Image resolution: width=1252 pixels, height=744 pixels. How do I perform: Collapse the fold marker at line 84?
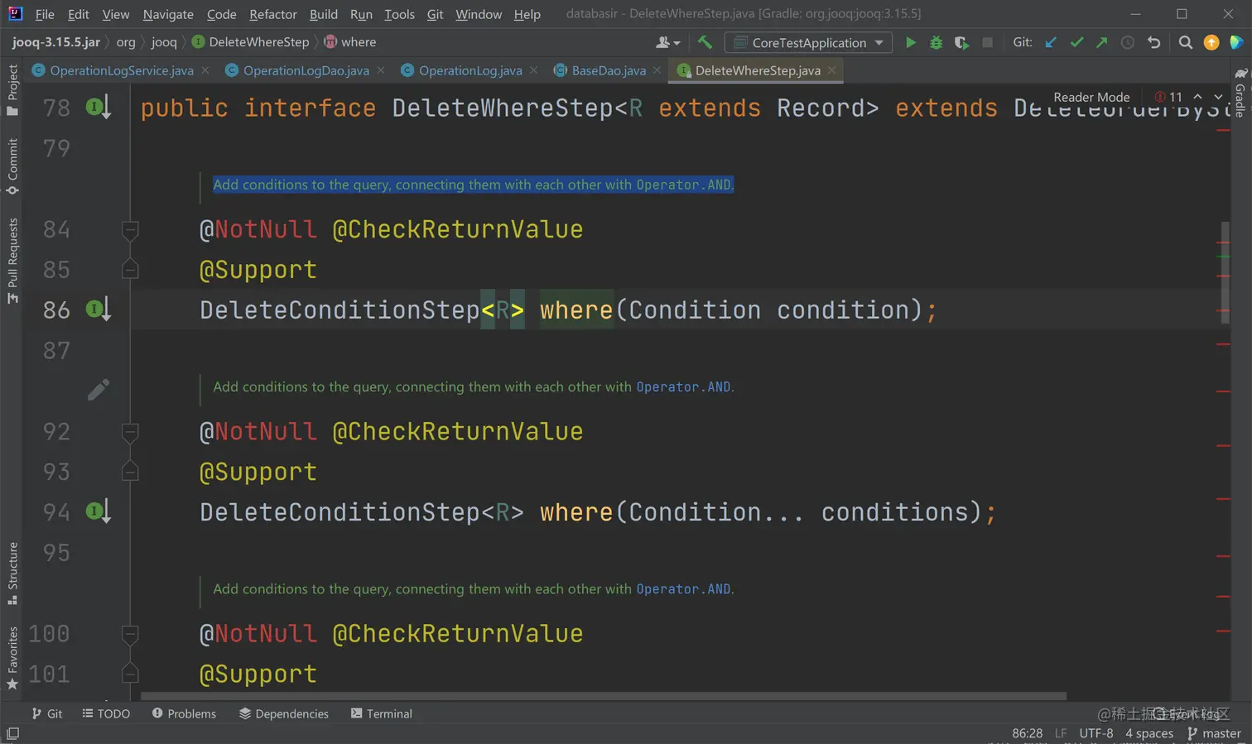coord(130,229)
